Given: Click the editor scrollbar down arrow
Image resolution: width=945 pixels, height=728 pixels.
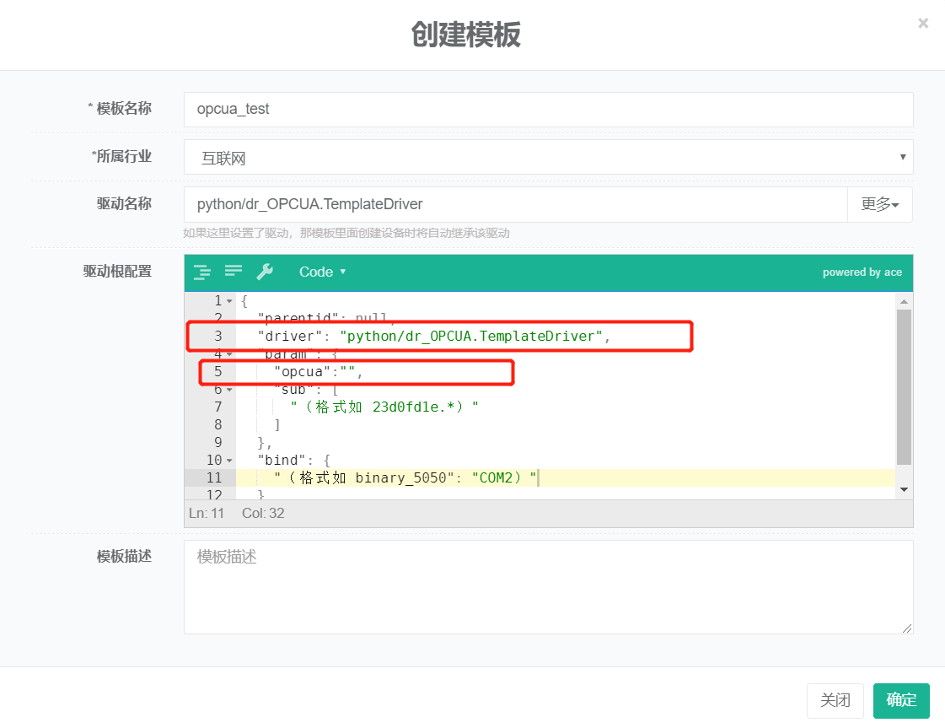Looking at the screenshot, I should tap(904, 489).
